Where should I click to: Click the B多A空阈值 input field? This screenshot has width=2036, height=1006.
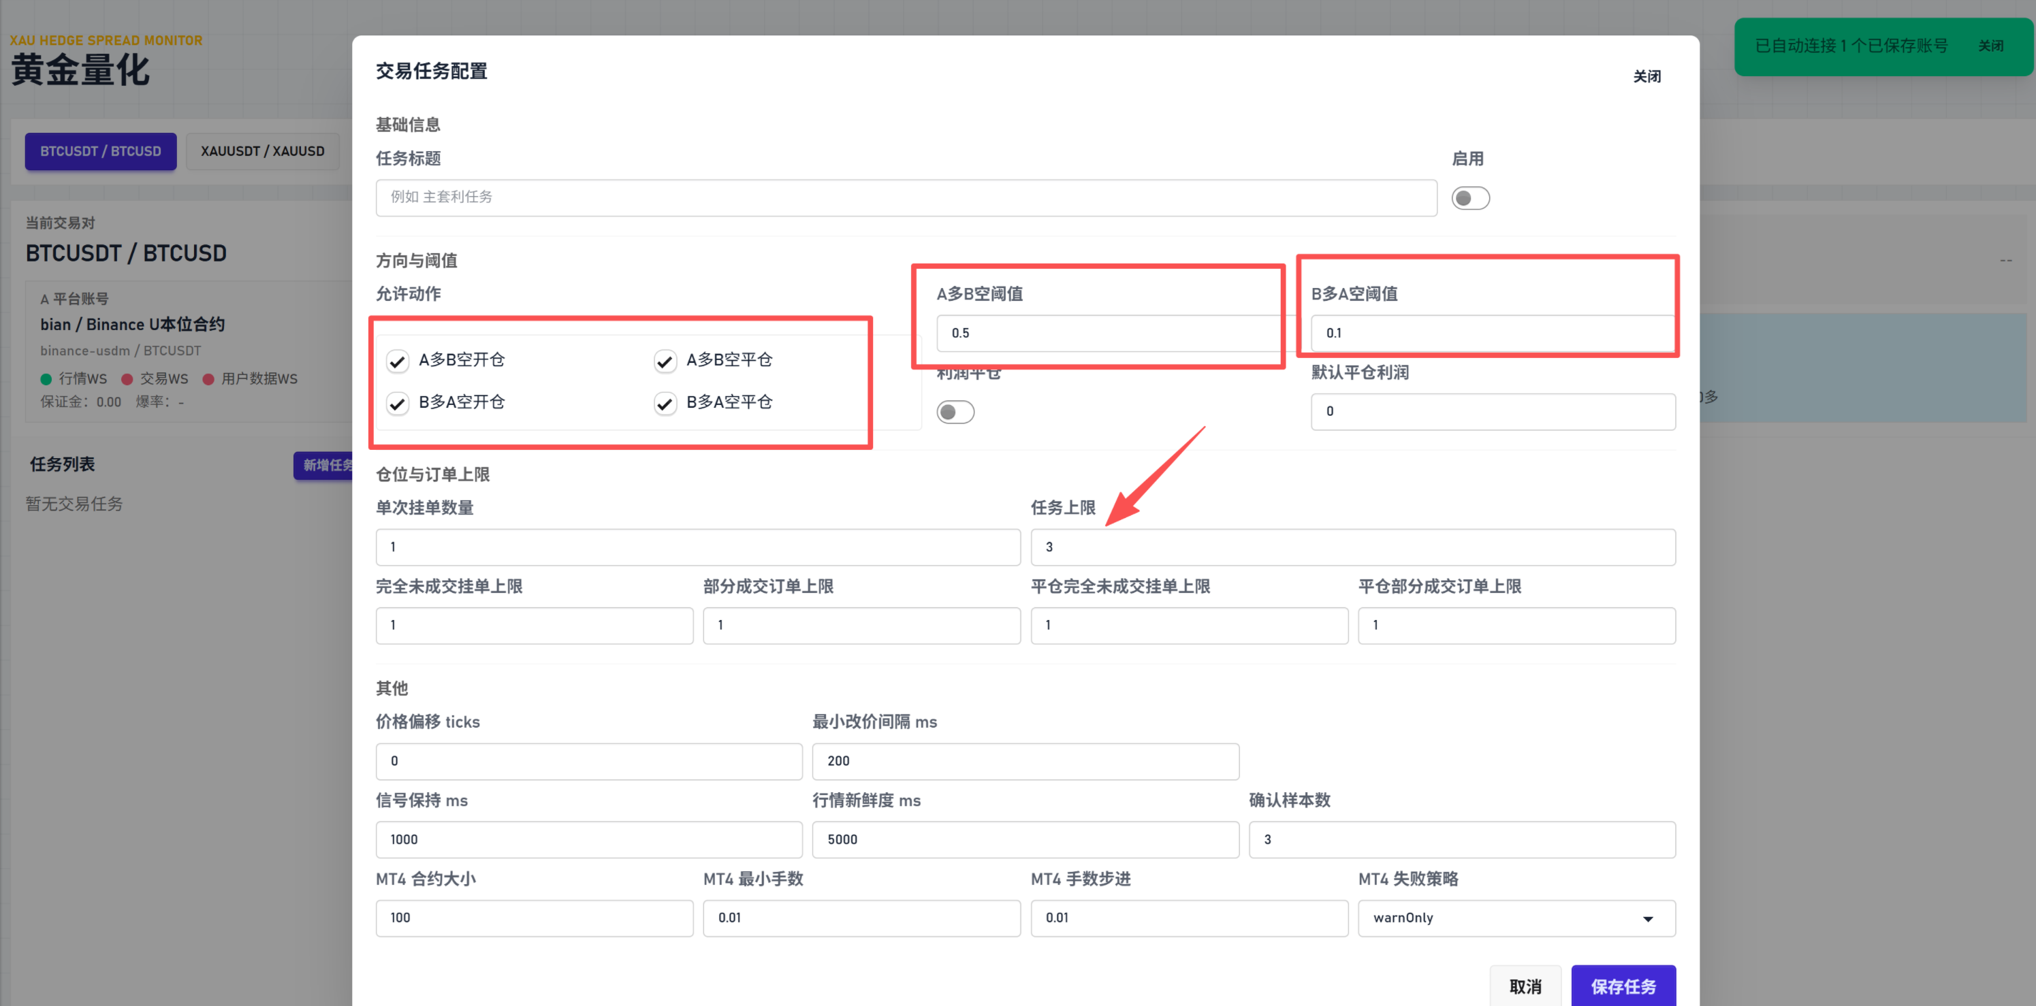[x=1492, y=334]
